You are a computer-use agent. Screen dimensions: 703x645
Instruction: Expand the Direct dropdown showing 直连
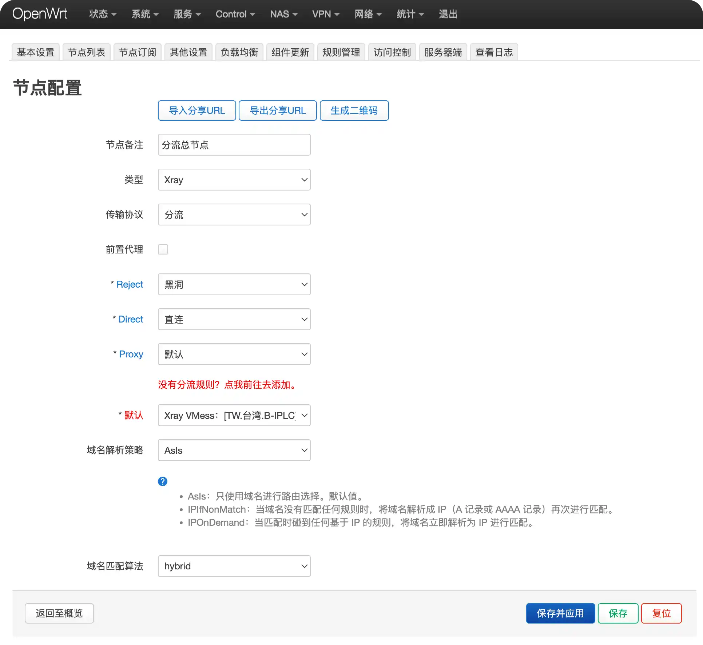(234, 319)
